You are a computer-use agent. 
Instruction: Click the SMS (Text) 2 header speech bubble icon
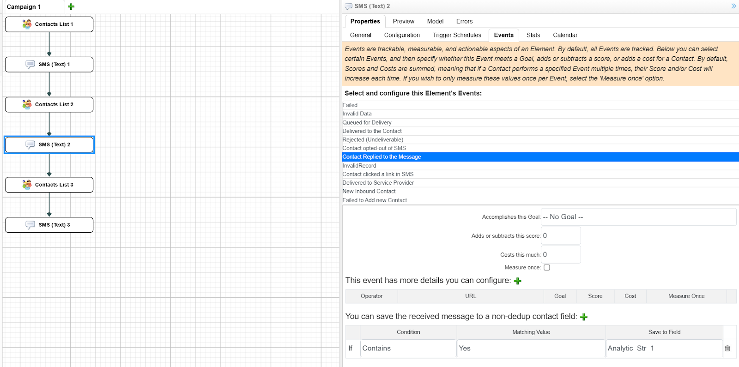point(349,6)
